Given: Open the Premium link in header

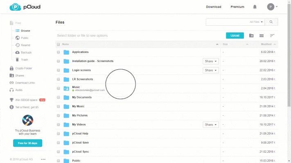Looking at the screenshot, I should pos(237,7).
